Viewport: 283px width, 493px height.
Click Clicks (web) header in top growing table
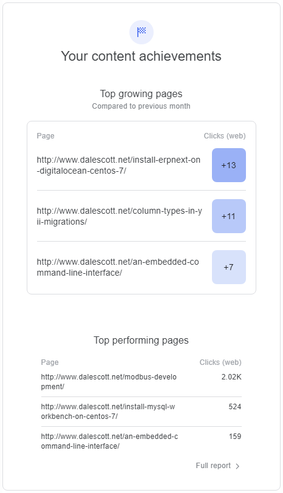225,136
